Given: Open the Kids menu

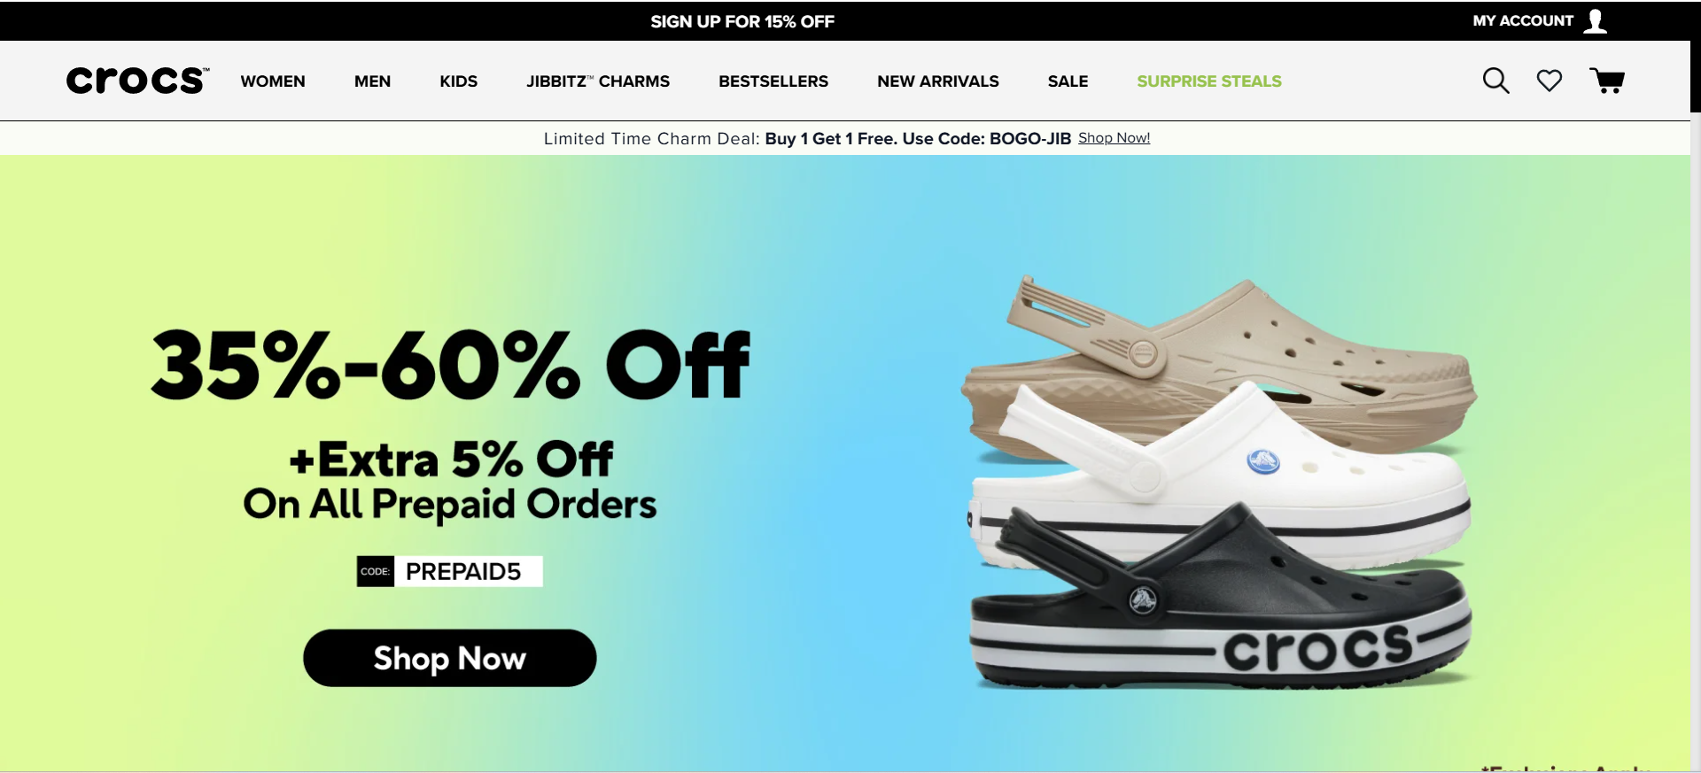Looking at the screenshot, I should 458,81.
